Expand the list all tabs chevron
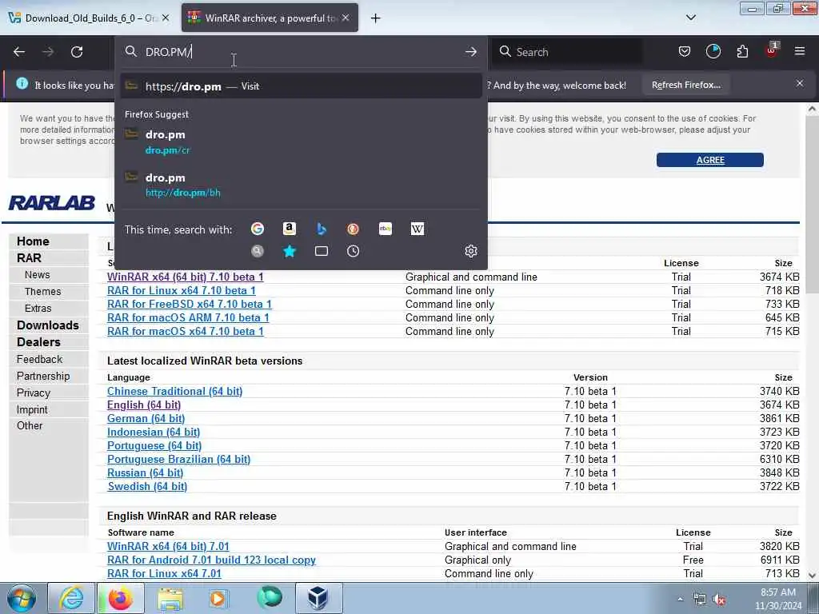 690,18
